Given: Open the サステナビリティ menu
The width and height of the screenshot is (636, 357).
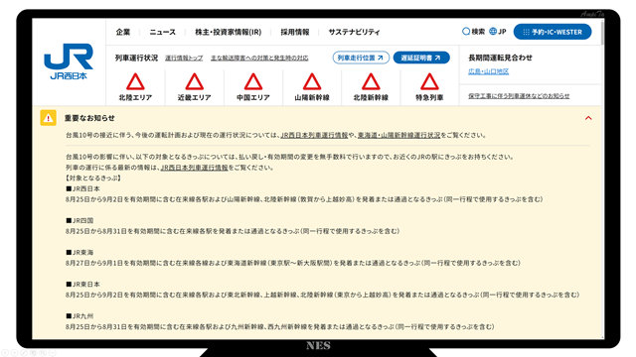Looking at the screenshot, I should [354, 32].
